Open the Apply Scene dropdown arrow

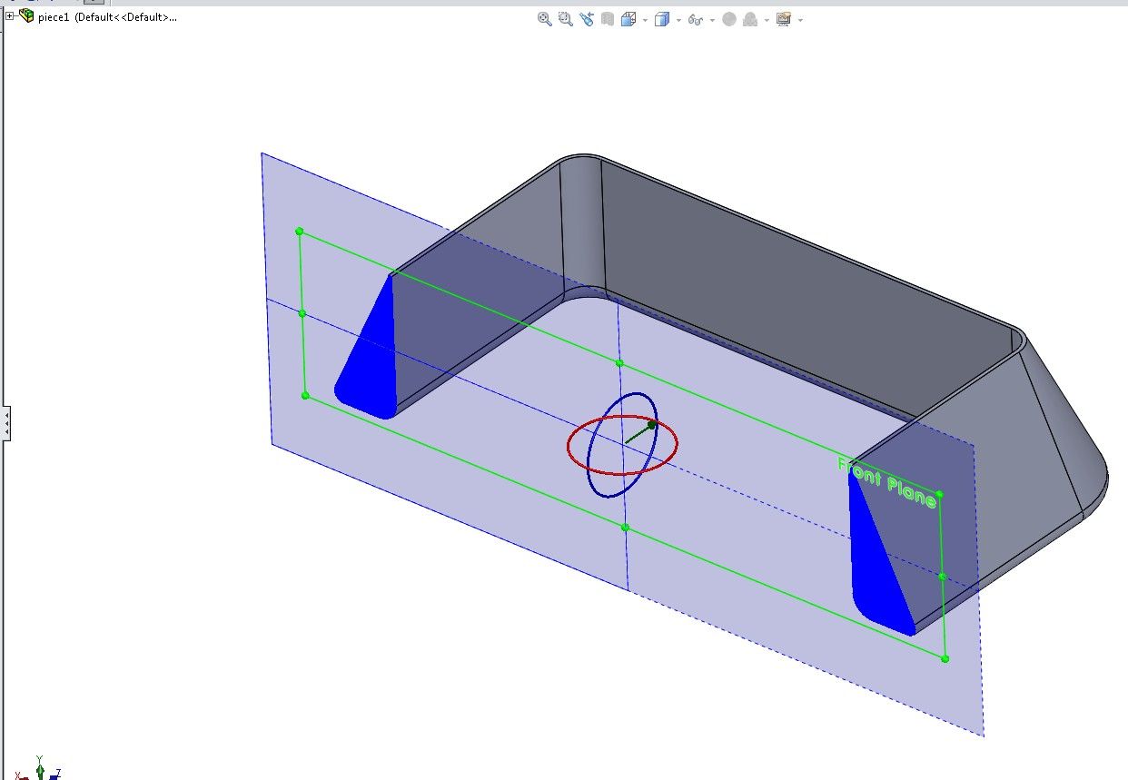(767, 20)
